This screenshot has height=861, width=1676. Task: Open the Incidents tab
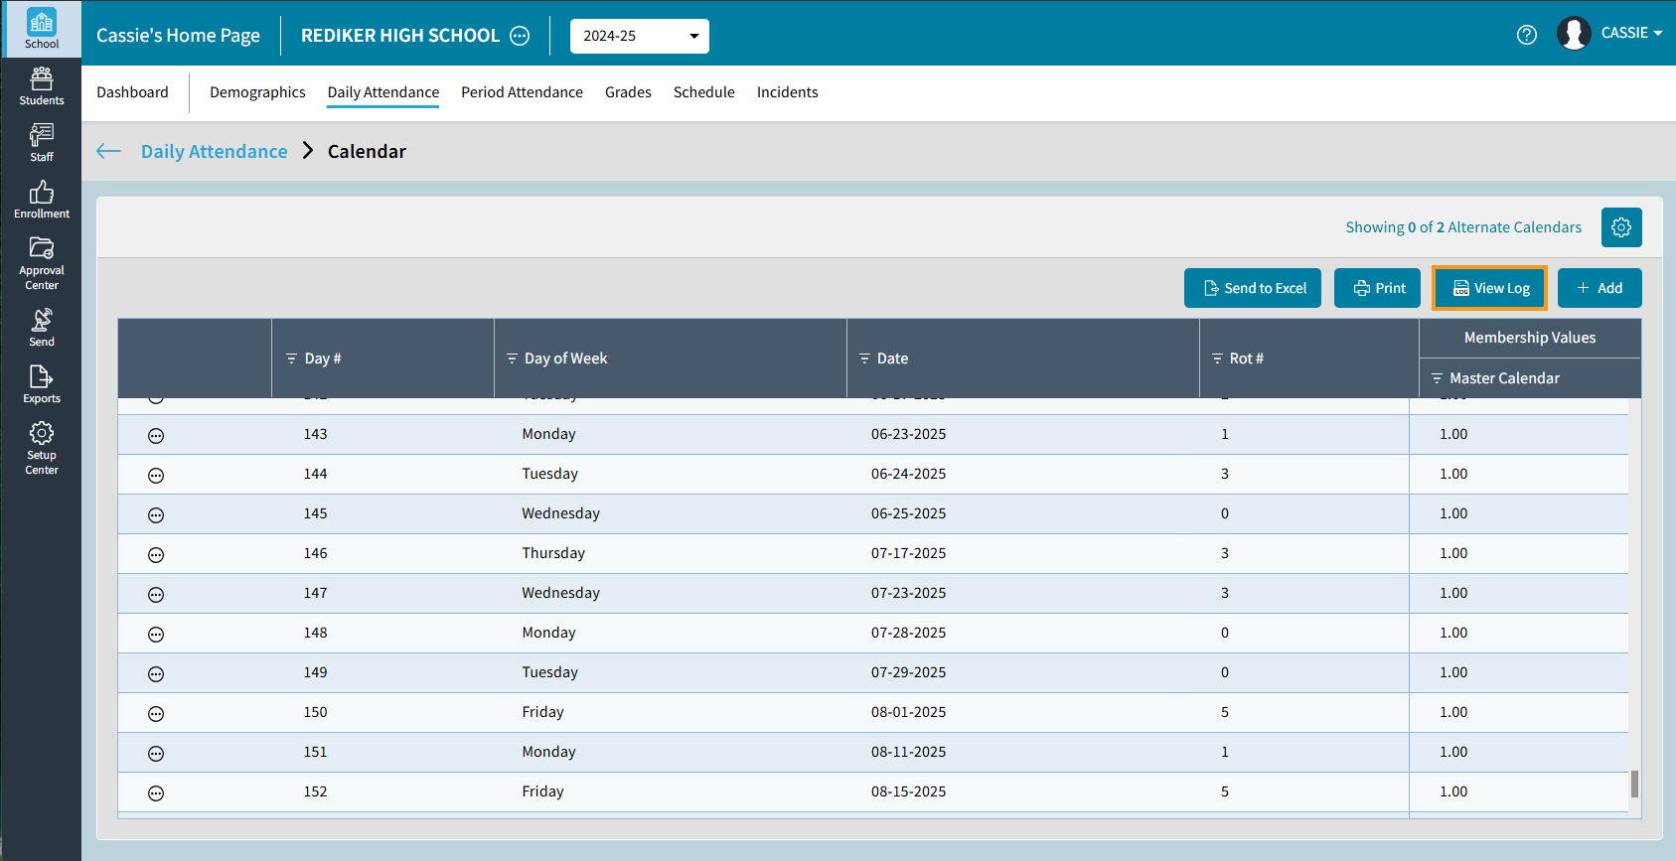[x=788, y=92]
